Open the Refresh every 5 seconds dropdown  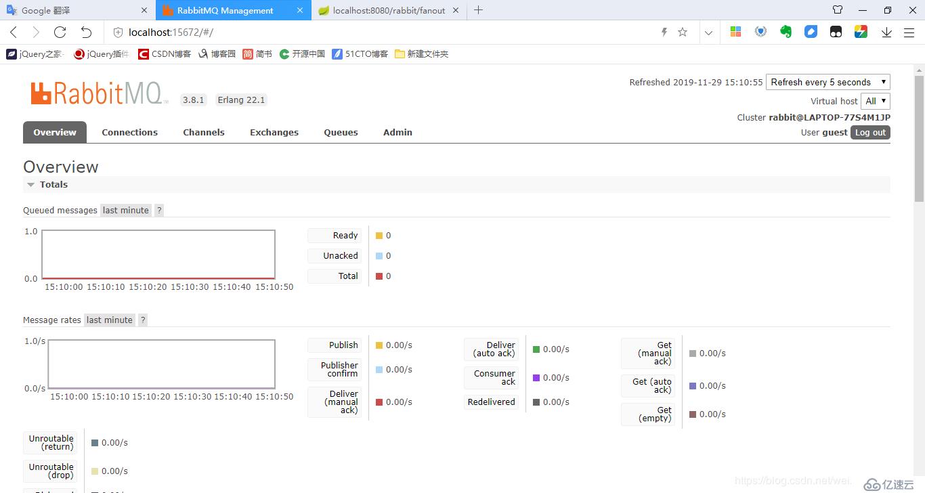pyautogui.click(x=827, y=82)
